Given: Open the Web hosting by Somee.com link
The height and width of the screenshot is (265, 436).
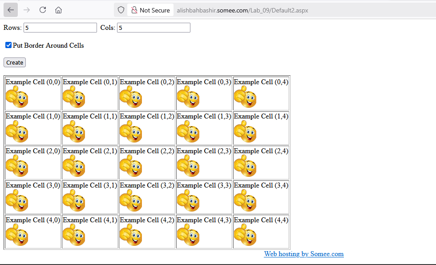Looking at the screenshot, I should [x=303, y=254].
